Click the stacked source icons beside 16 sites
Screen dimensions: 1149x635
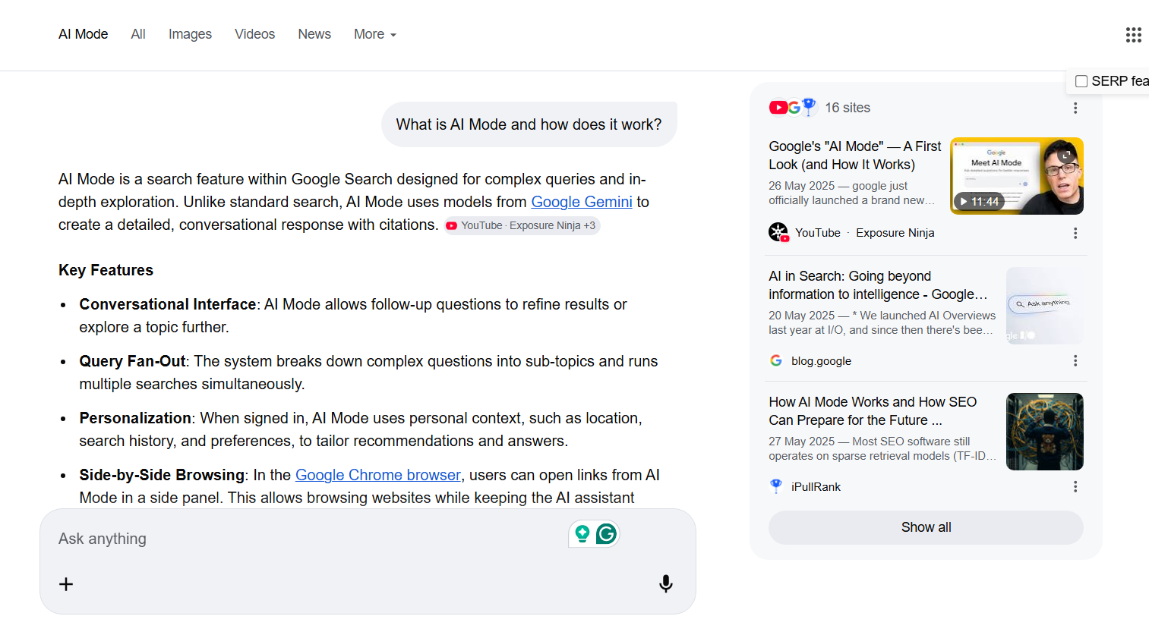tap(792, 107)
